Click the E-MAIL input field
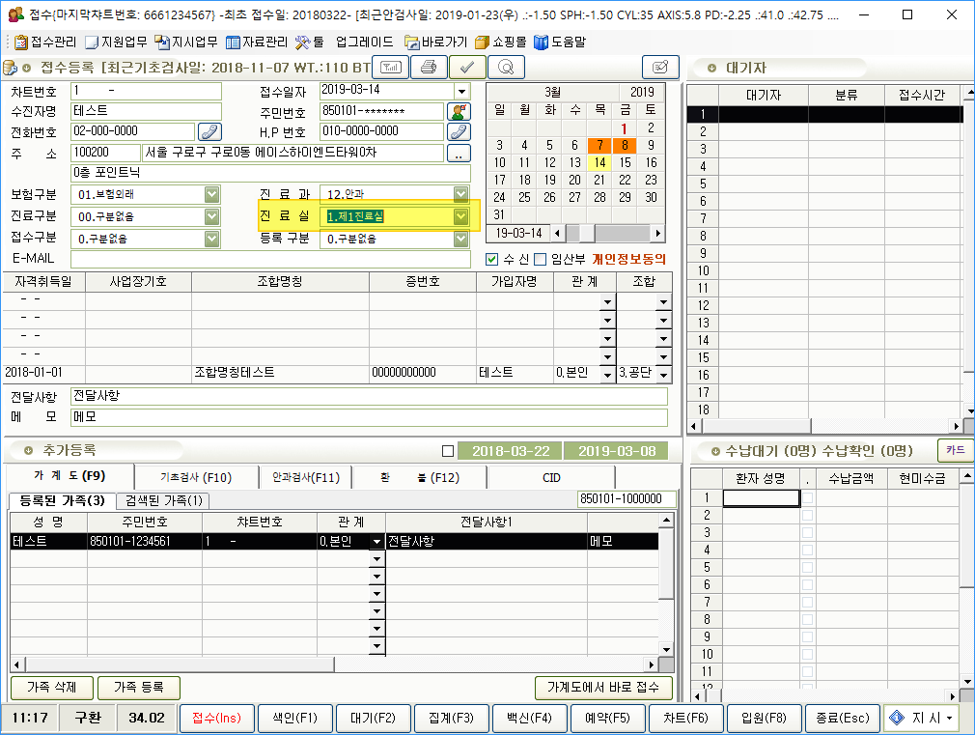Viewport: 975px width, 735px height. tap(270, 259)
